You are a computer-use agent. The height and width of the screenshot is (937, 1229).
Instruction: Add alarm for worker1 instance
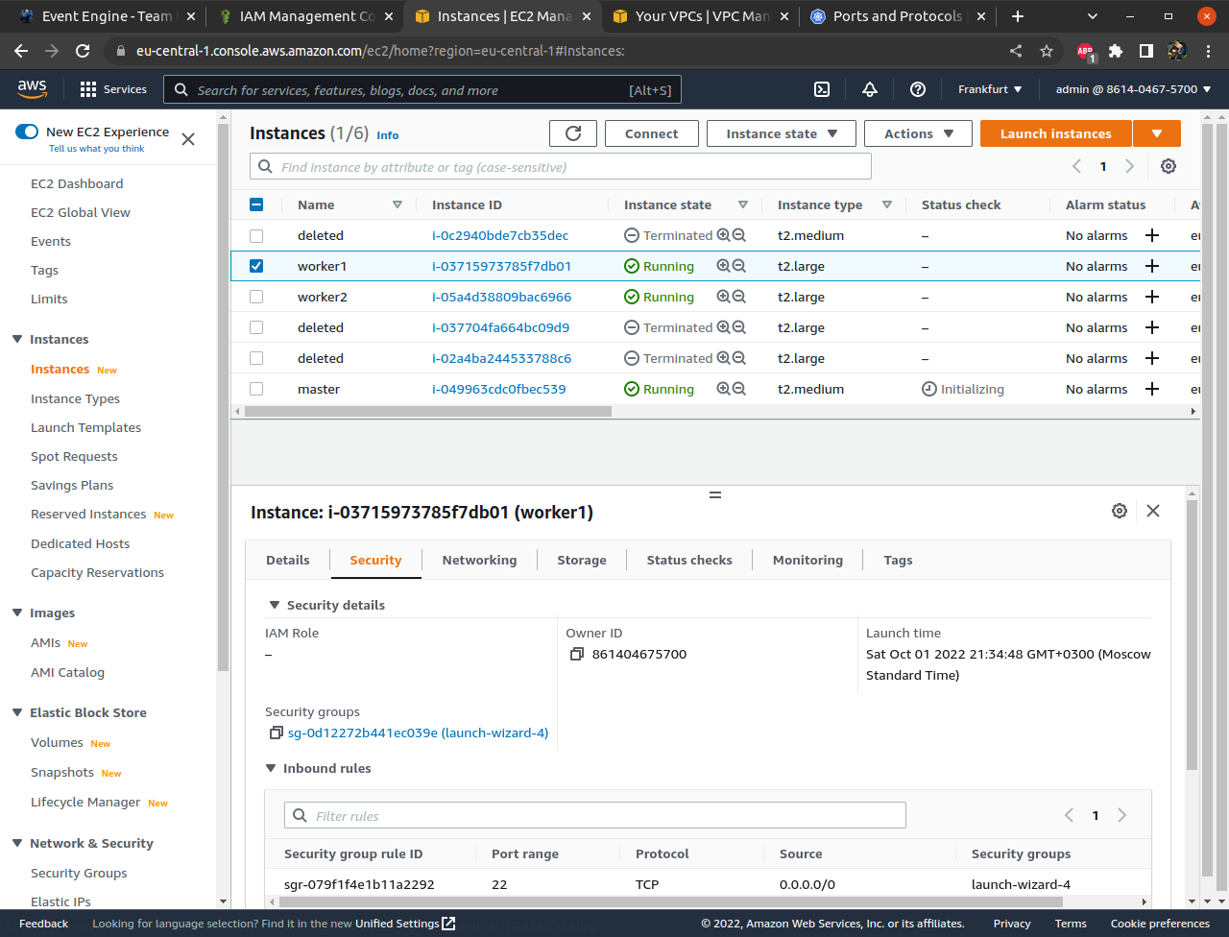coord(1152,266)
